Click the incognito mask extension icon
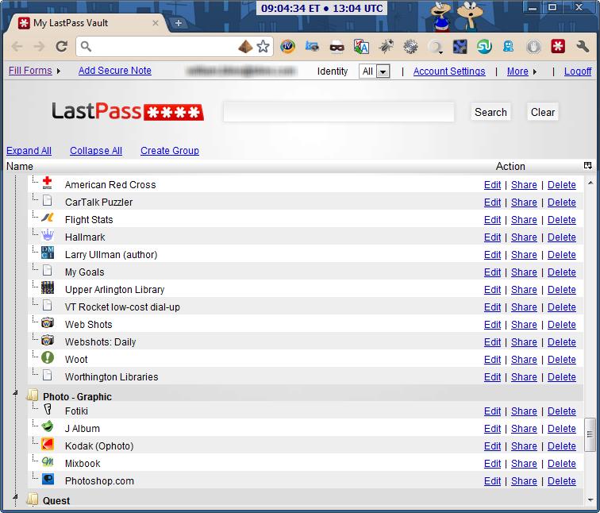 (x=337, y=47)
